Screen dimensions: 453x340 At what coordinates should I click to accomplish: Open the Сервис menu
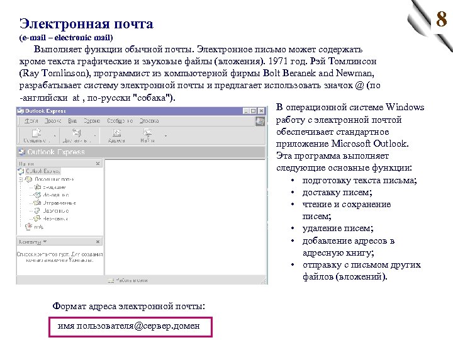point(92,121)
